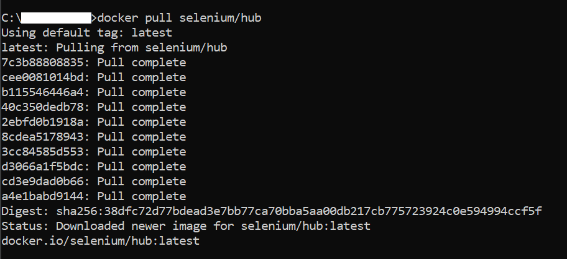The height and width of the screenshot is (259, 567).
Task: Click layer ID b115546446a4
Action: (x=43, y=92)
